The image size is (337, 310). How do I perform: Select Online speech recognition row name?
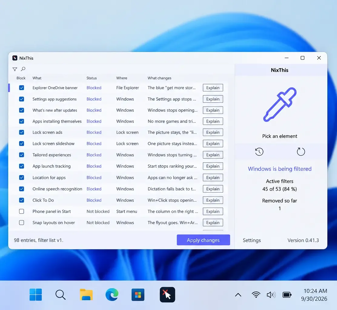tap(58, 189)
